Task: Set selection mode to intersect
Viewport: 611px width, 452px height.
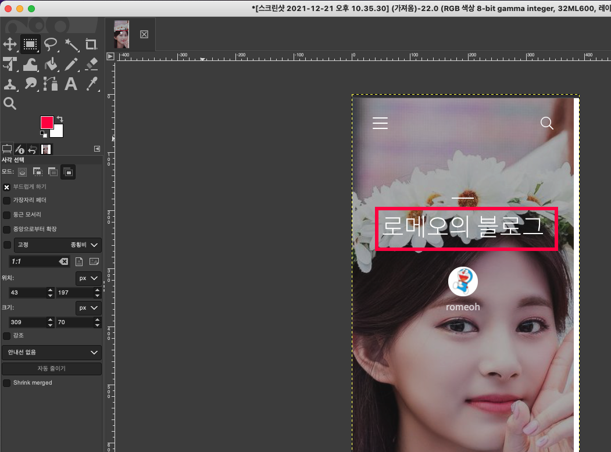Action: point(68,172)
